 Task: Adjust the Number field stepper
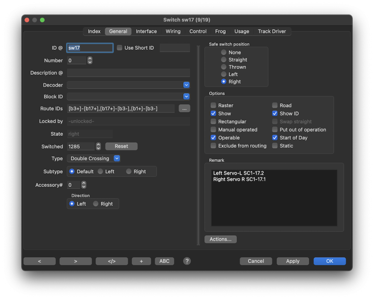pyautogui.click(x=90, y=60)
